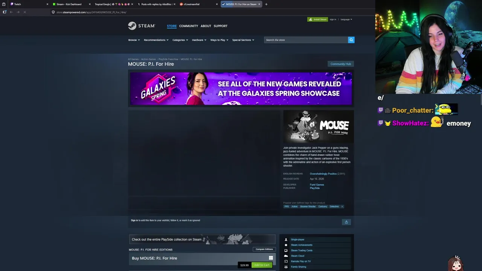Click the Detective tag
The height and width of the screenshot is (271, 482).
(x=334, y=207)
